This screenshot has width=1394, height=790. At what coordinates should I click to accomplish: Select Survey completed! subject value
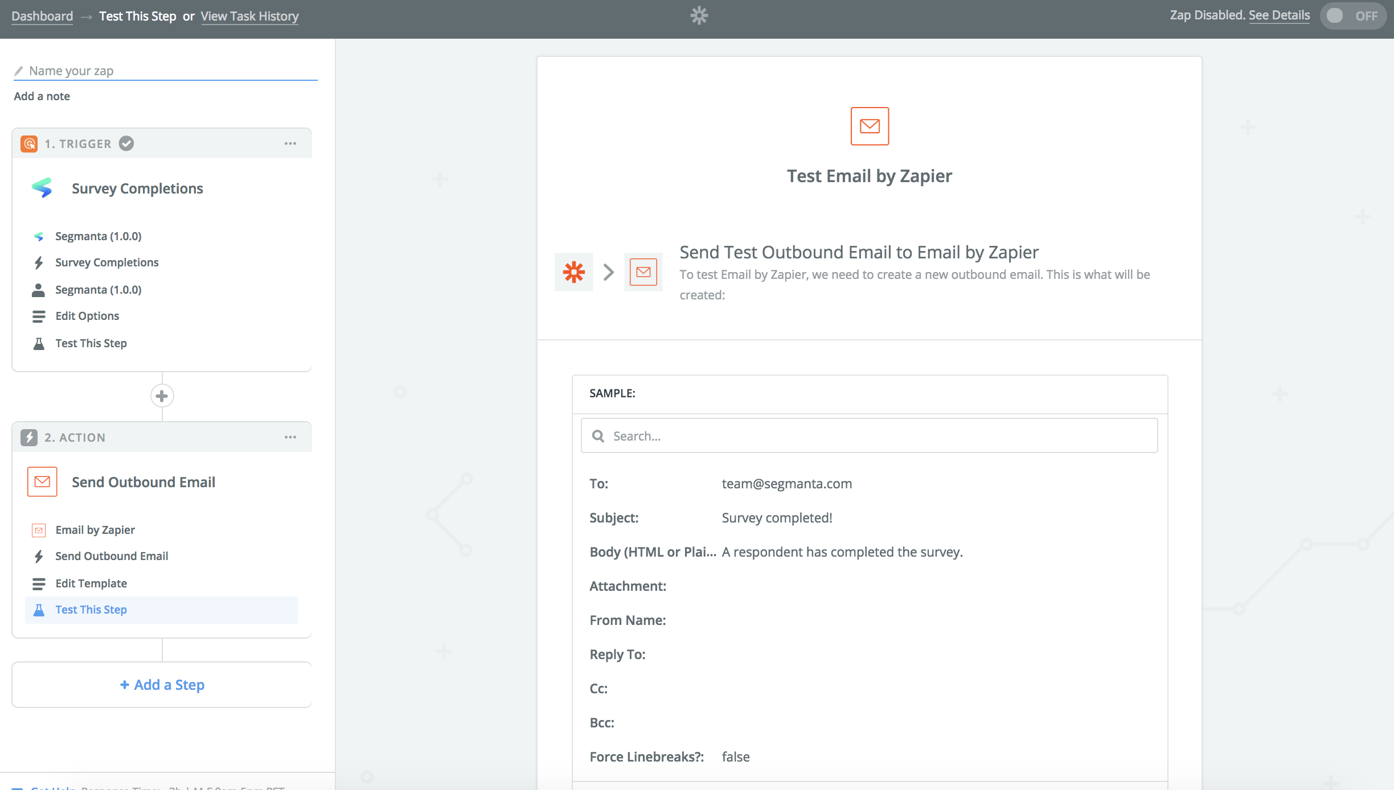777,518
